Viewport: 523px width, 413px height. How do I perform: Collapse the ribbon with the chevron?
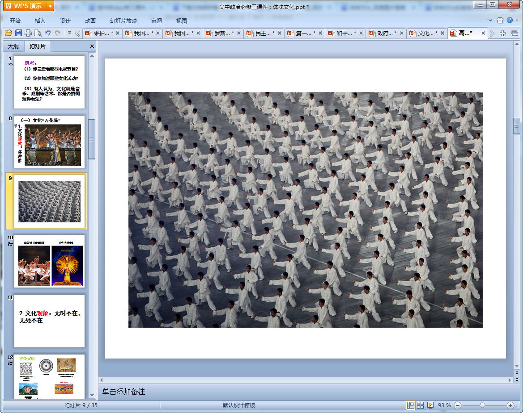pyautogui.click(x=490, y=20)
